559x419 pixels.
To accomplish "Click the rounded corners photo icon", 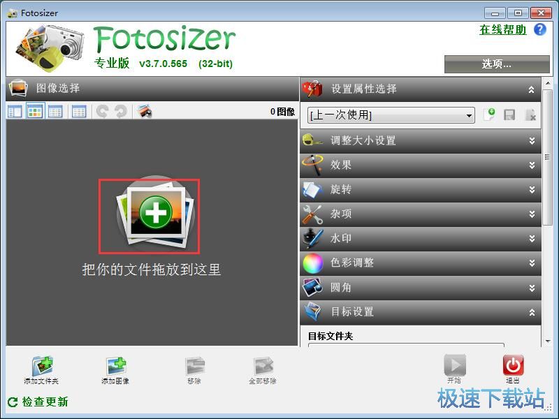I will [x=312, y=288].
